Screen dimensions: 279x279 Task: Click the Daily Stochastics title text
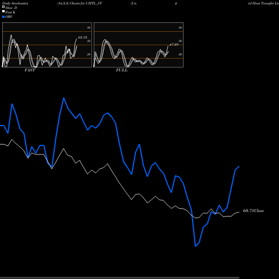click(x=15, y=3)
